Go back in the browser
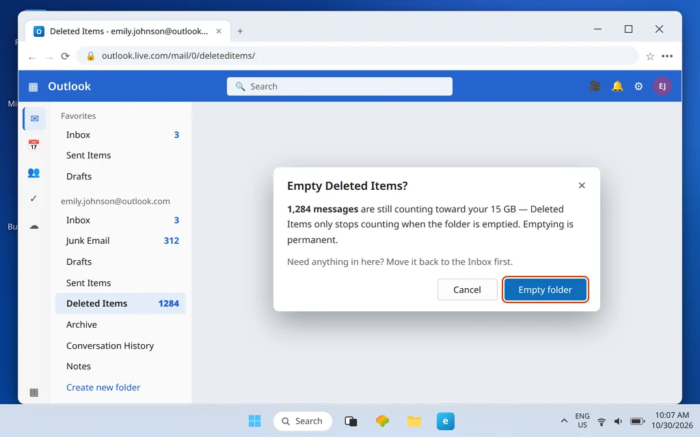The width and height of the screenshot is (700, 437). tap(31, 57)
